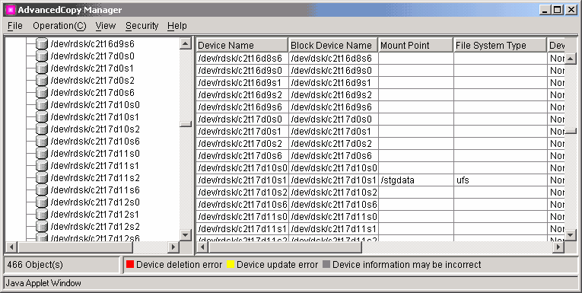Click the table horizontal scrollbar thumb
This screenshot has height=293, width=582.
tap(285, 247)
